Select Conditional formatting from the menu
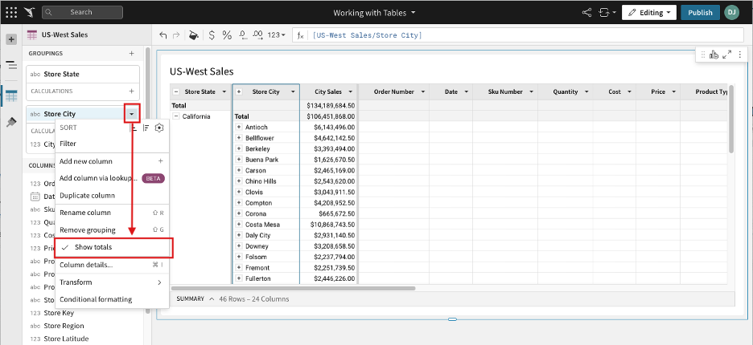This screenshot has height=345, width=753. tap(96, 299)
